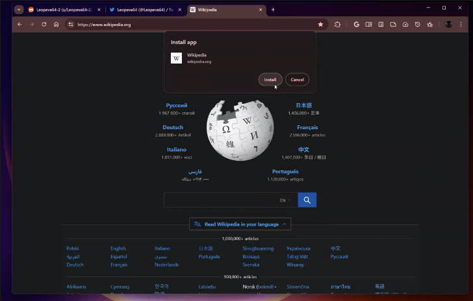The width and height of the screenshot is (473, 301).
Task: Switch to the Leopeva64 Twitter tab
Action: point(144,10)
